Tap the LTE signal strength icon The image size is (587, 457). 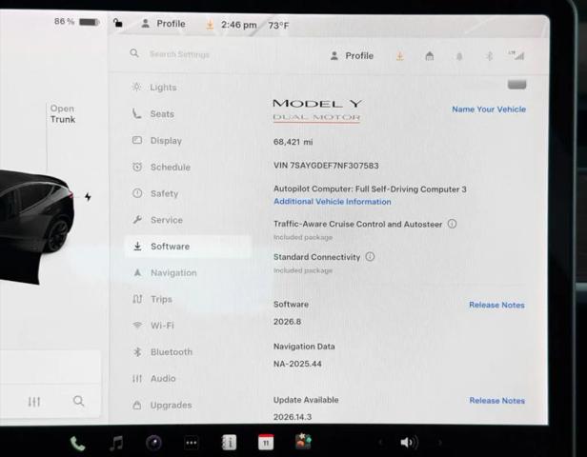click(516, 55)
